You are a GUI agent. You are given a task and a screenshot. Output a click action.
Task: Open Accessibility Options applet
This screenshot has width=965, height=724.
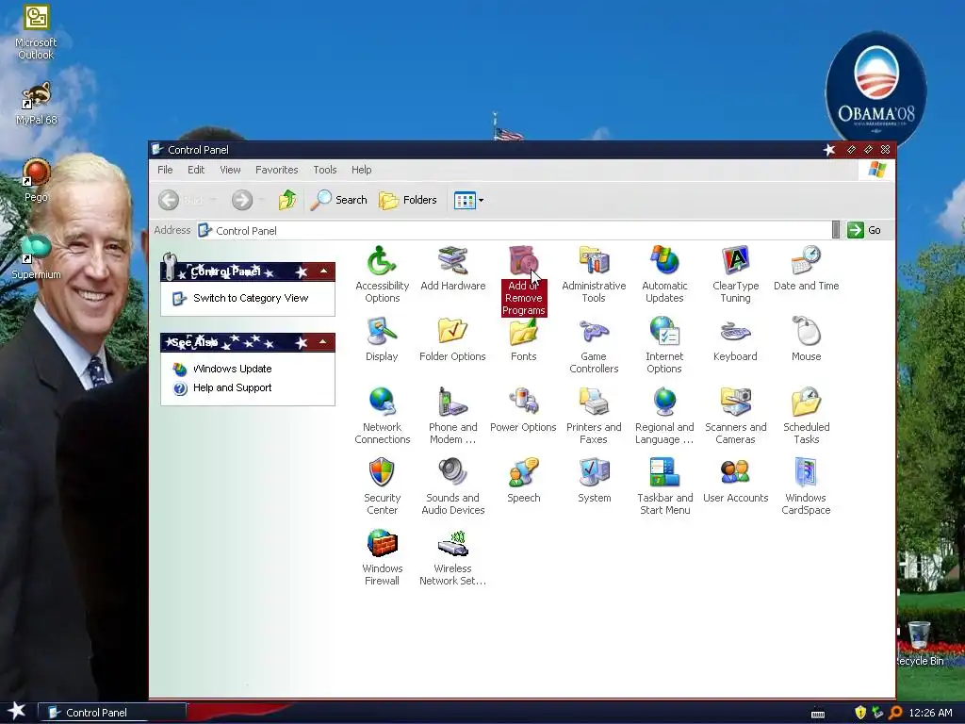(x=382, y=274)
